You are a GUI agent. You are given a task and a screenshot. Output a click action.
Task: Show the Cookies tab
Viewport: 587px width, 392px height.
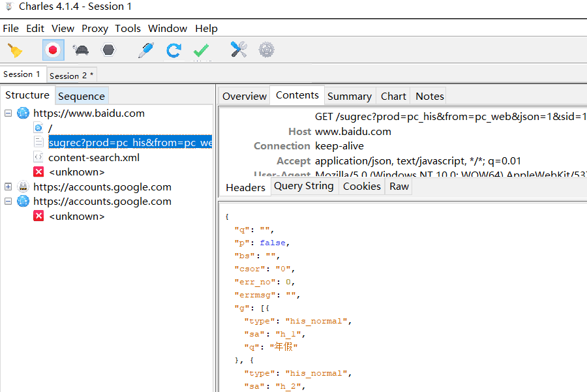point(361,186)
